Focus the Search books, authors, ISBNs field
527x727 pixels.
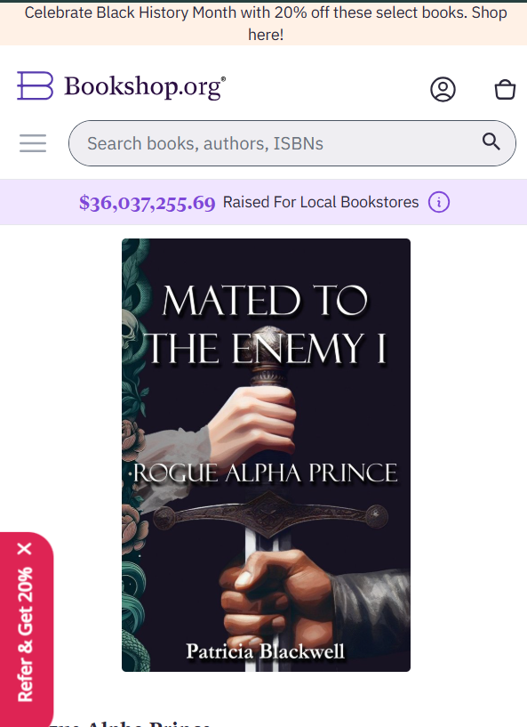coord(292,143)
